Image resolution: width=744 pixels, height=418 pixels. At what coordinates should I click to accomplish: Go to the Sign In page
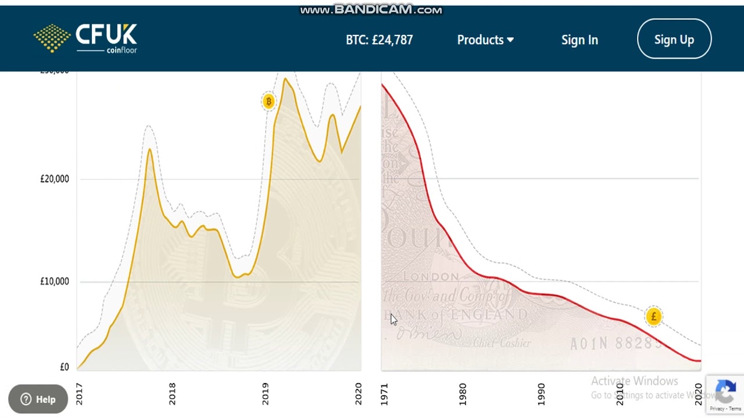(580, 40)
